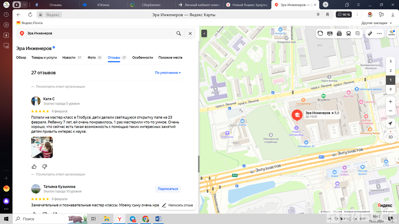Dislike Катя С's review with thumbs down

tap(45, 167)
